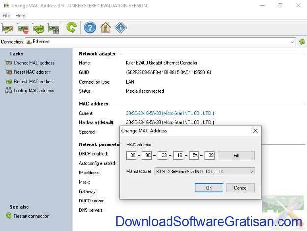Minimize the main application window
This screenshot has width=307, height=231.
coord(263,5)
